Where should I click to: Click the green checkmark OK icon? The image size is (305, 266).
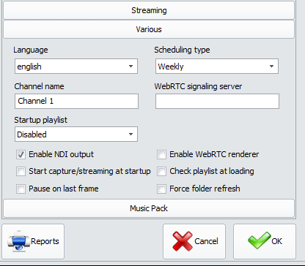pos(259,240)
